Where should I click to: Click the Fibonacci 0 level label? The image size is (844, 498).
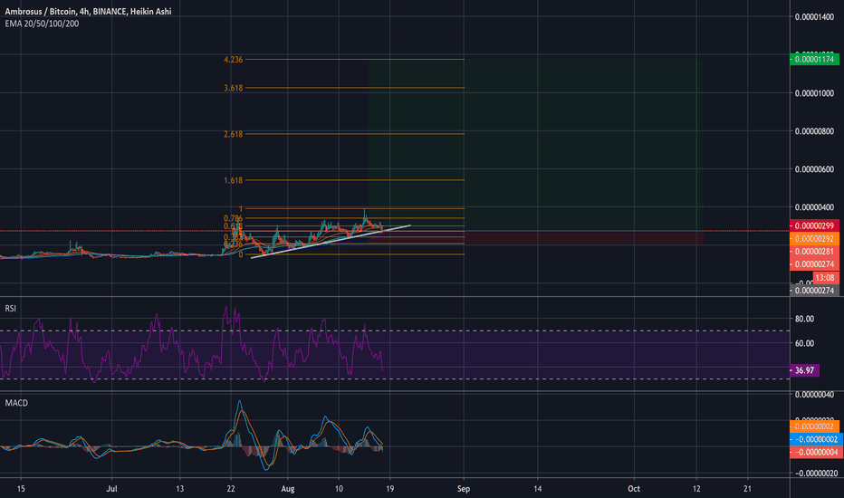(x=241, y=254)
